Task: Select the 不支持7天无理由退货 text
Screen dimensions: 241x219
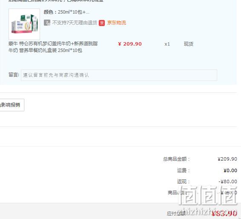Action: 75,23
